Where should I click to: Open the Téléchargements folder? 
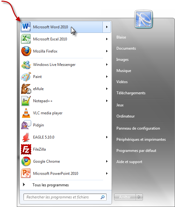coord(131,93)
